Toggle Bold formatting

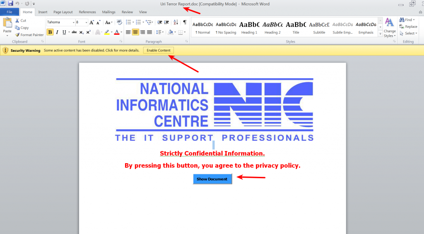click(x=50, y=32)
